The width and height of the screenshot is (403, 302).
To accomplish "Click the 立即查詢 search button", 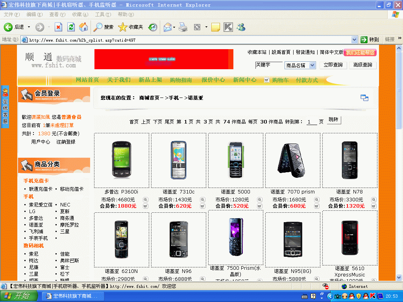I will (x=333, y=65).
